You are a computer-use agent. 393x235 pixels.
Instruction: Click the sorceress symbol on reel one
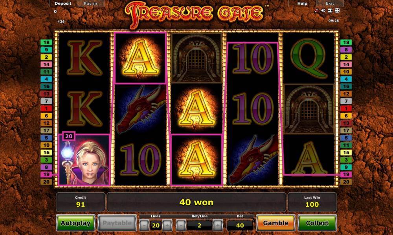tap(84, 160)
